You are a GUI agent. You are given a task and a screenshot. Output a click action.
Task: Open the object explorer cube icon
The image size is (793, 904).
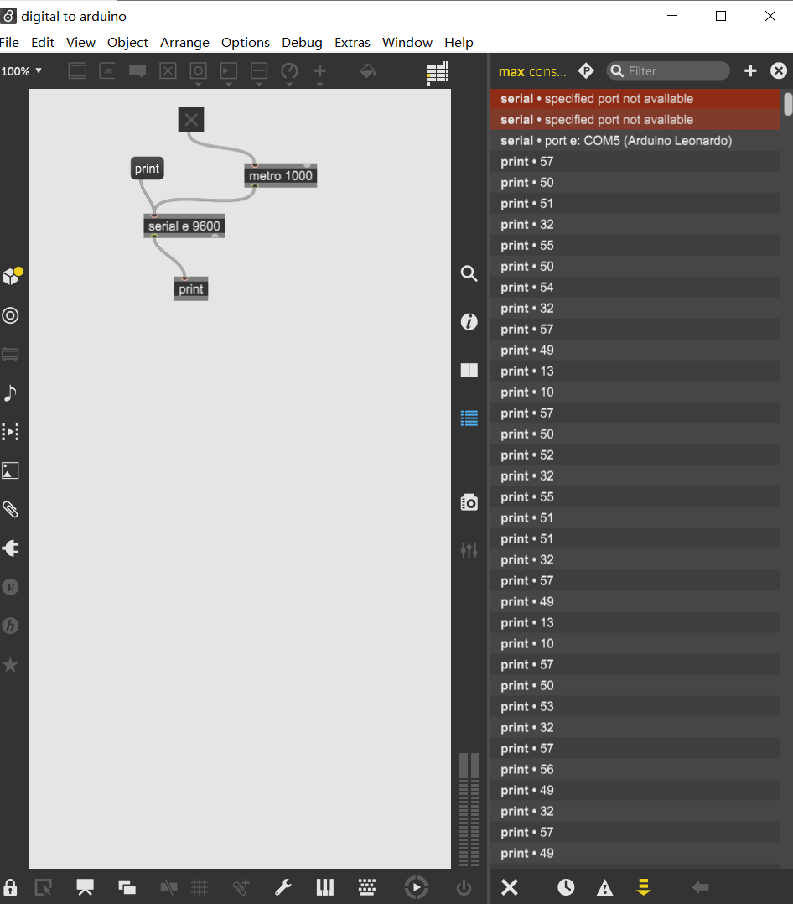point(12,277)
